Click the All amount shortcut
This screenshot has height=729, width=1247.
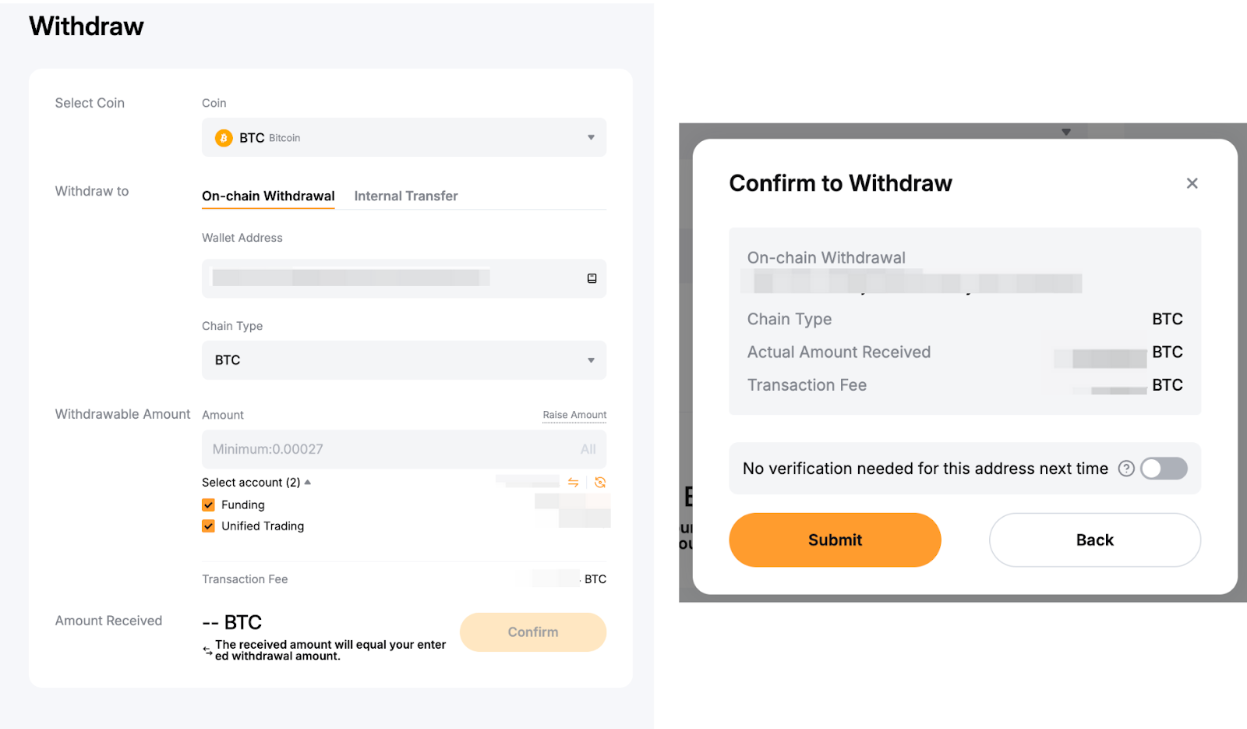tap(588, 449)
